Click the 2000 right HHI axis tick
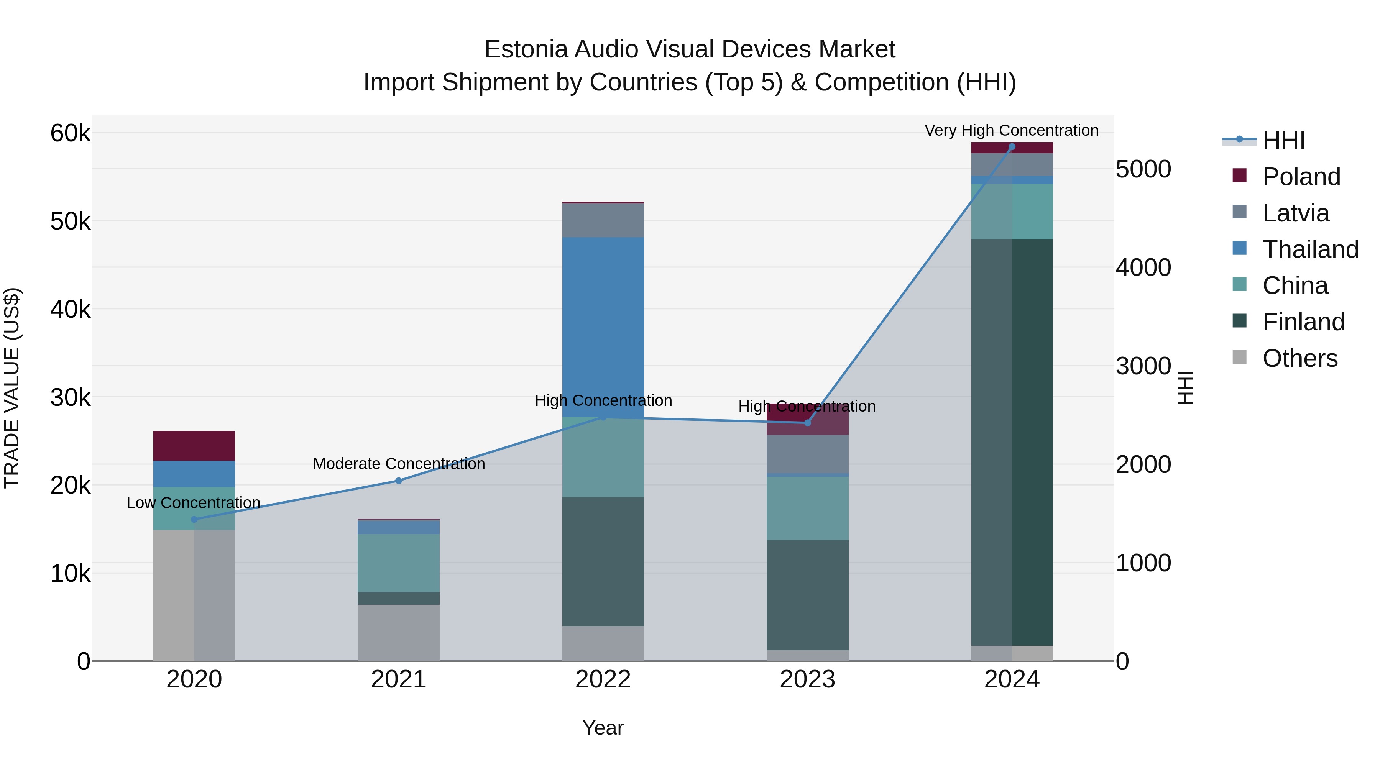 point(1143,464)
